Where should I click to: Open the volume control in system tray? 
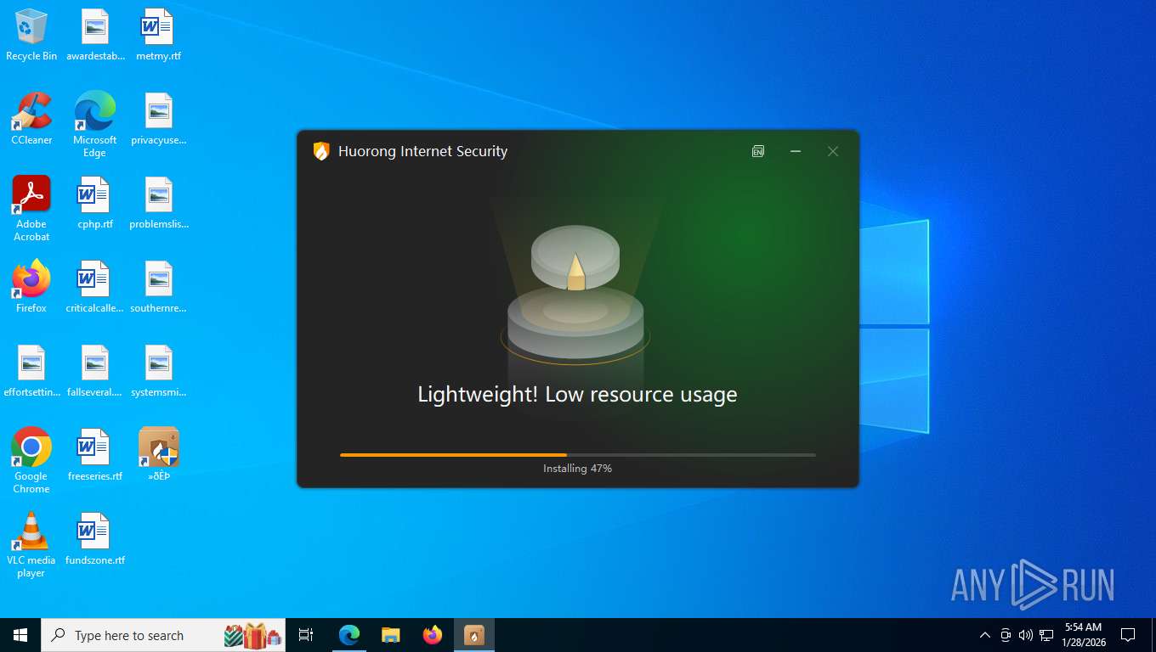[x=1026, y=635]
